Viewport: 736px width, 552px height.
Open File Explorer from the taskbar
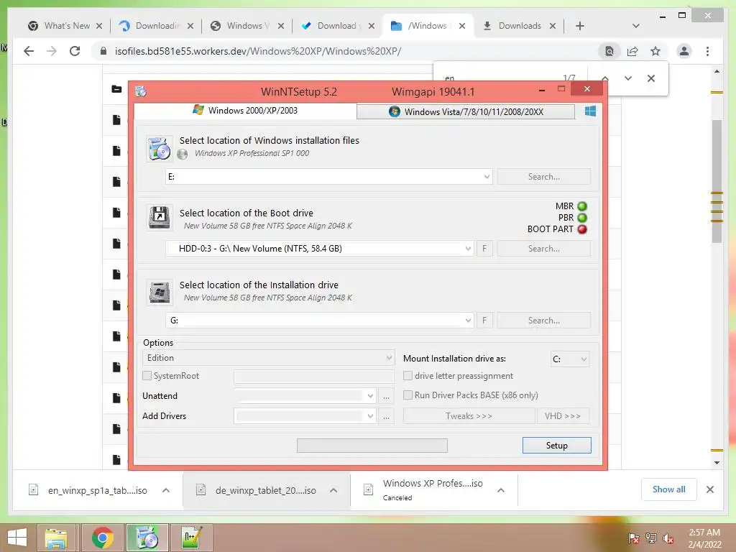[56, 538]
